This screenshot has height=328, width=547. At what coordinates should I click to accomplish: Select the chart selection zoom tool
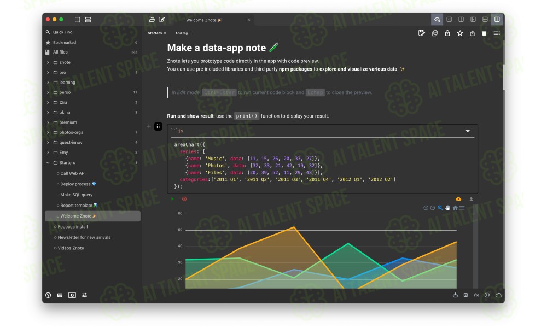440,208
